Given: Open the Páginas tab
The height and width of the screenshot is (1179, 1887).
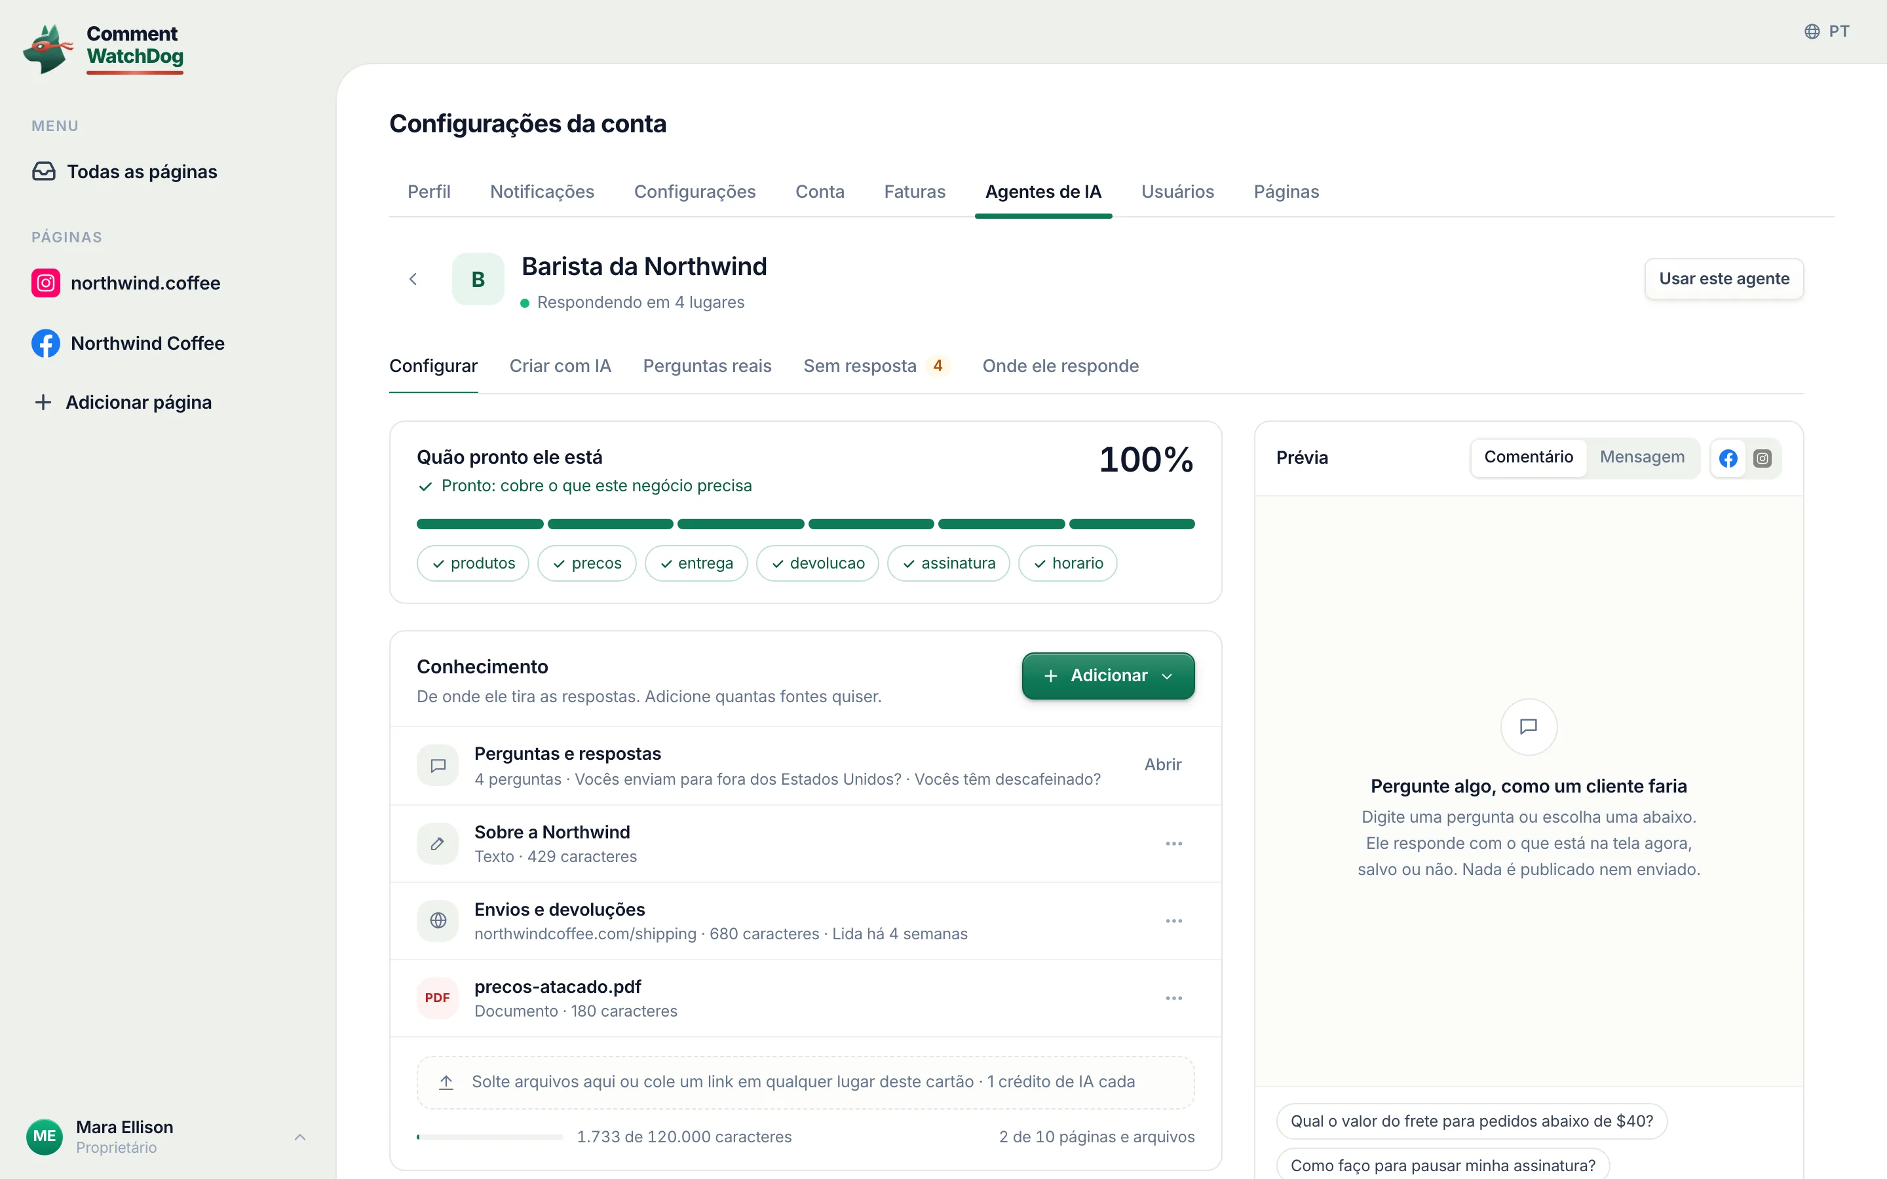Looking at the screenshot, I should tap(1287, 192).
